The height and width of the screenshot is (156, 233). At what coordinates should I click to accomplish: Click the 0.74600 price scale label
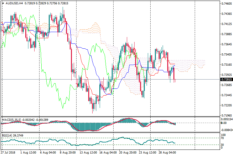(x=227, y=4)
